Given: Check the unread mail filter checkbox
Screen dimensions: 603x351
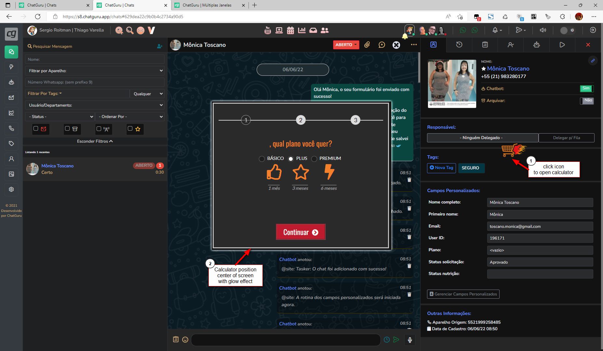Looking at the screenshot, I should pyautogui.click(x=36, y=129).
